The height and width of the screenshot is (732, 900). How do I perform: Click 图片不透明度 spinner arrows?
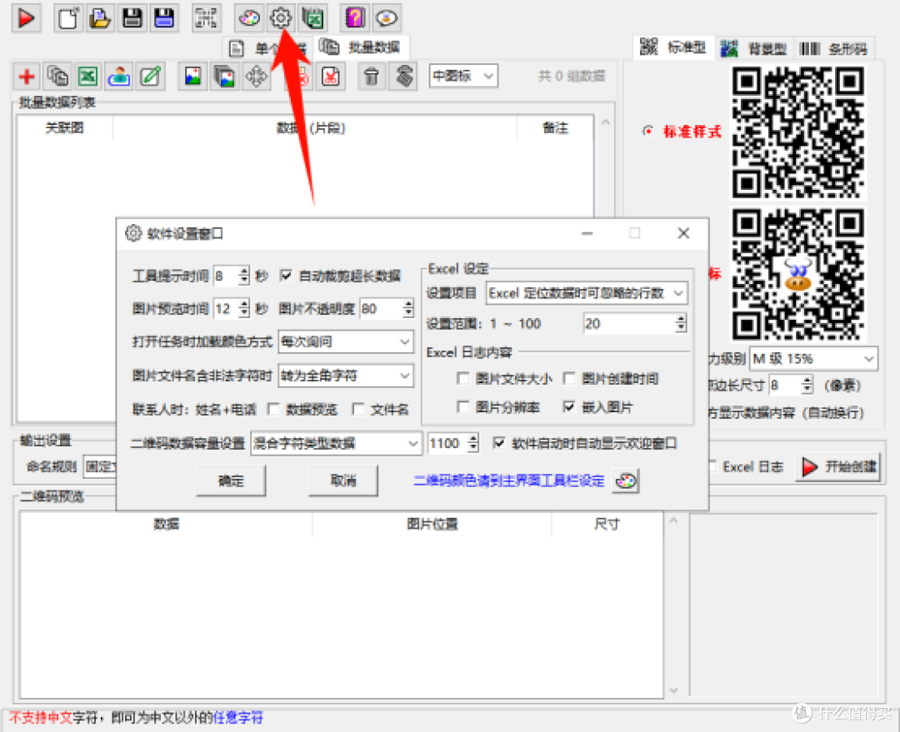click(408, 309)
